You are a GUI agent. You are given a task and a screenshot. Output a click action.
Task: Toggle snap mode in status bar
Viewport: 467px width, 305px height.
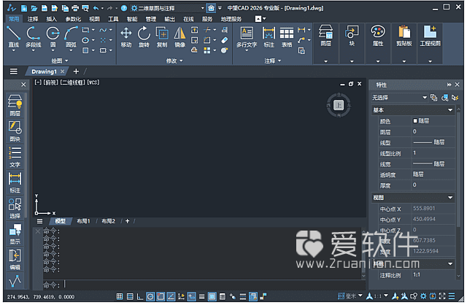[120, 296]
